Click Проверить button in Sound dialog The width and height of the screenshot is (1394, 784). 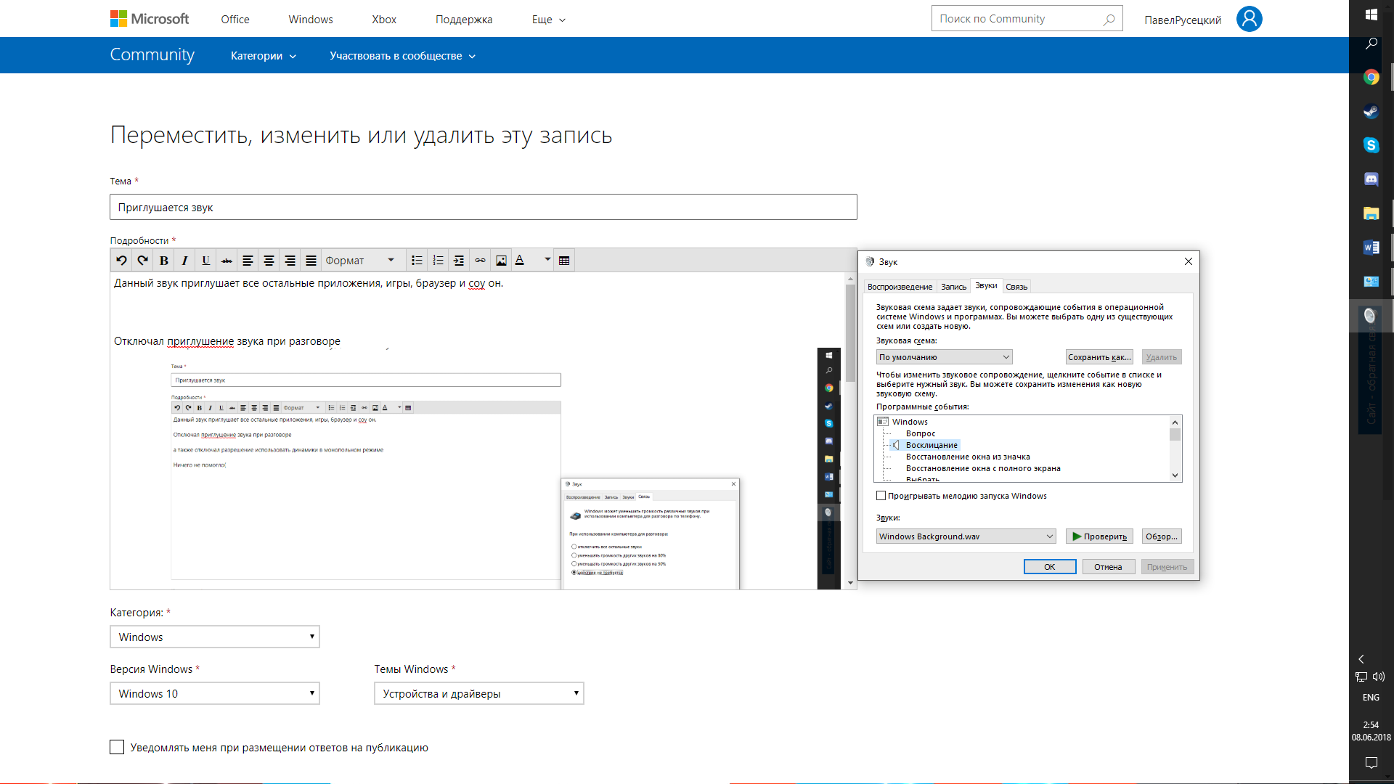point(1099,536)
